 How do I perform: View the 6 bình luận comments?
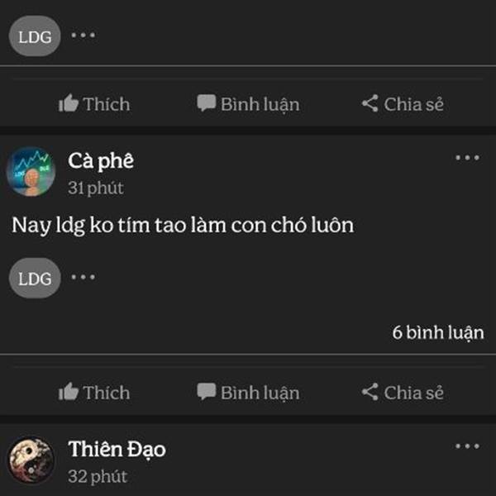tap(438, 333)
